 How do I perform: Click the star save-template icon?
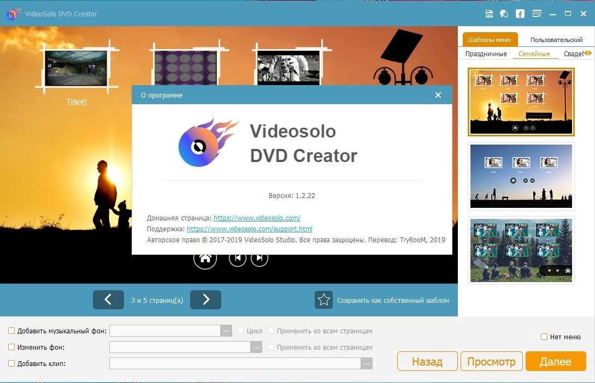(323, 300)
